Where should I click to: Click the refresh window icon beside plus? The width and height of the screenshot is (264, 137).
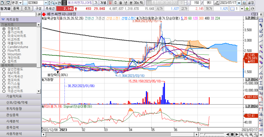[x=252, y=8]
